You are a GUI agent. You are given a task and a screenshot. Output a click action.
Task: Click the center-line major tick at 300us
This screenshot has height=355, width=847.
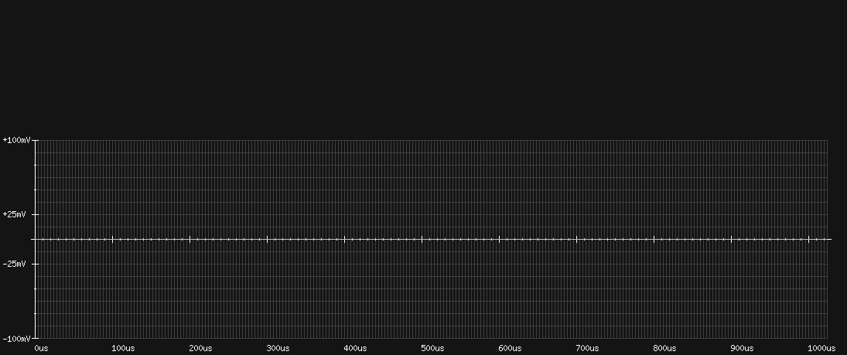[x=267, y=239]
